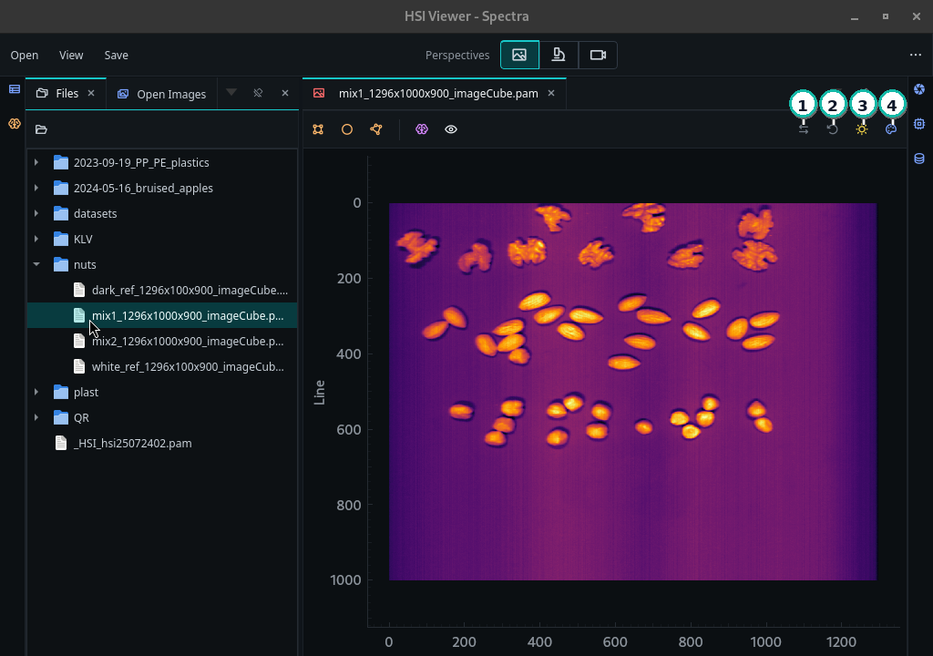
Task: Expand the QR folder
Action: (36, 418)
